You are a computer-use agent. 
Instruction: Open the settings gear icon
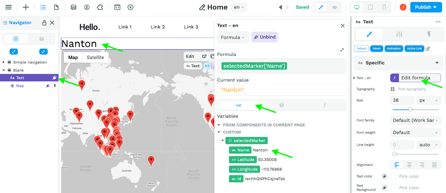[130, 7]
